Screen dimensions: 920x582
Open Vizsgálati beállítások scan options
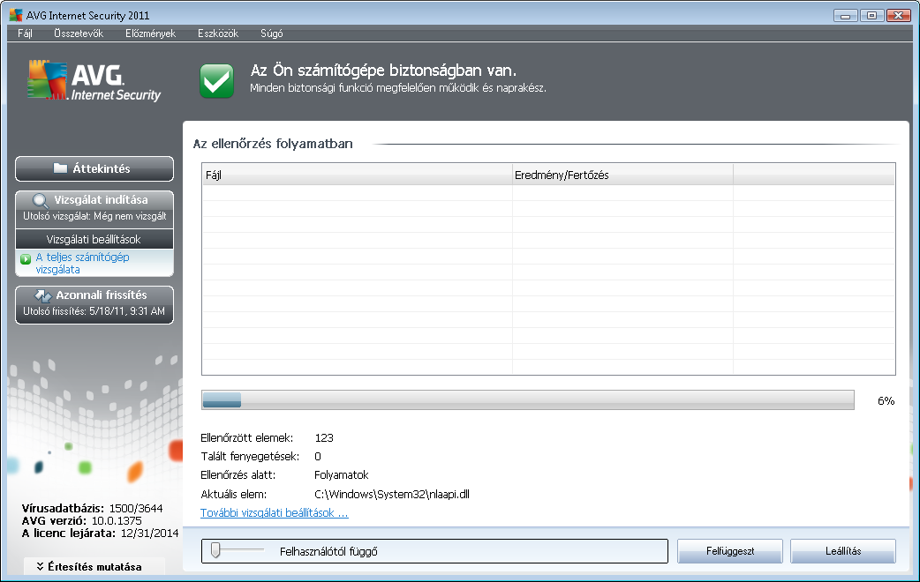click(94, 239)
